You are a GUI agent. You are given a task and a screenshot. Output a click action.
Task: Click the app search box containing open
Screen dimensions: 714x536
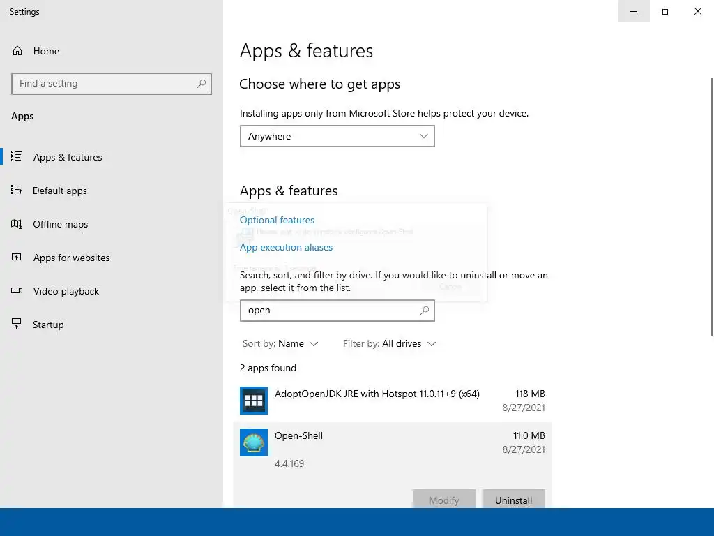[337, 311]
